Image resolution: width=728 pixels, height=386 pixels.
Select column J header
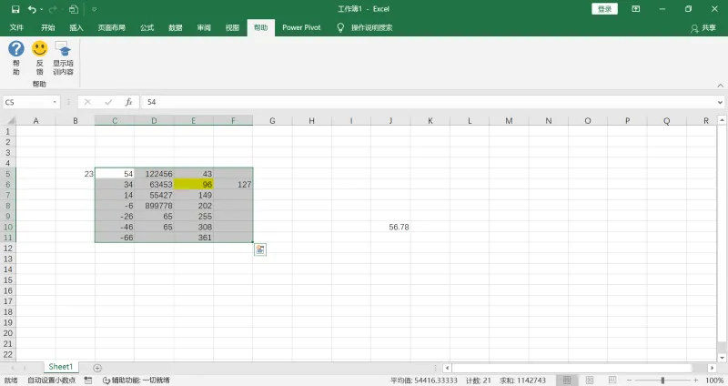(x=390, y=121)
